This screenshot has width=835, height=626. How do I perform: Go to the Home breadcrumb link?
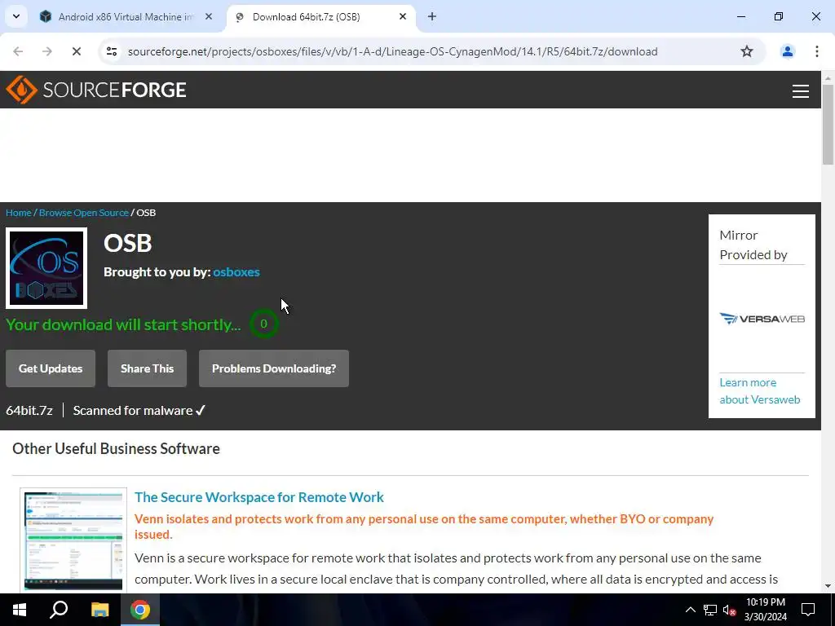pos(19,213)
